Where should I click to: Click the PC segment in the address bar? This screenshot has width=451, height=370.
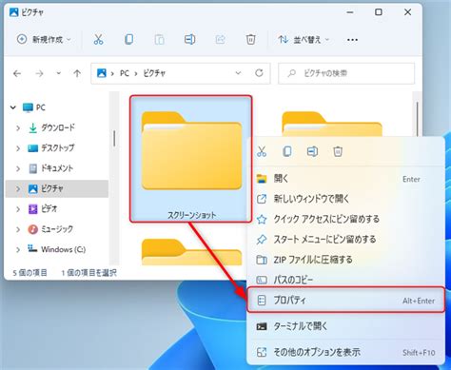point(125,73)
